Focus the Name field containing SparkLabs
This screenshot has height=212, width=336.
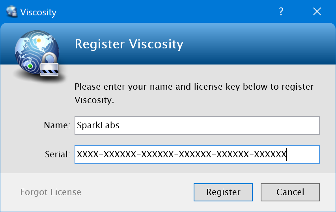point(197,125)
